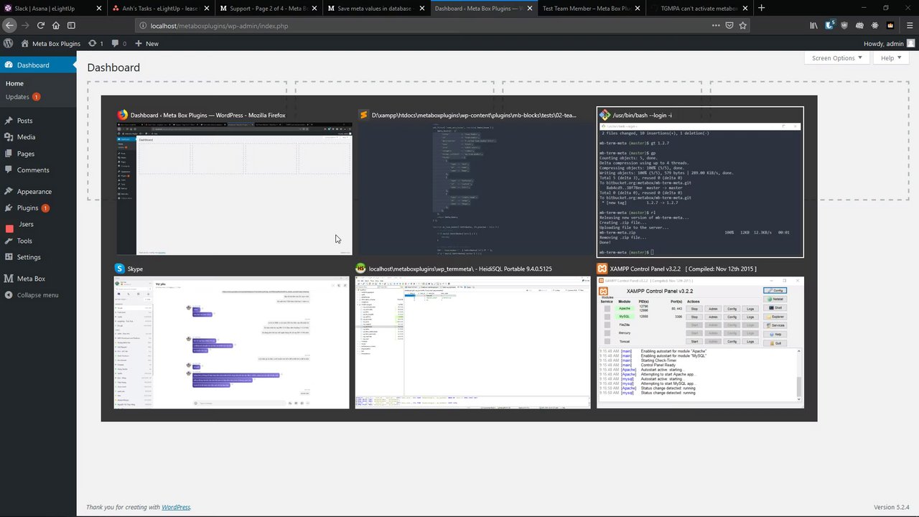Screen dimensions: 919x517
Task: Open the Media menu in sidebar
Action: 38,137
